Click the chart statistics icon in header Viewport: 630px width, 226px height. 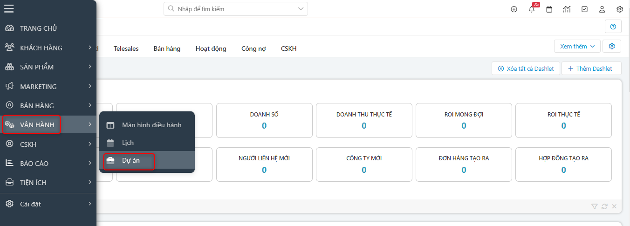pyautogui.click(x=567, y=9)
